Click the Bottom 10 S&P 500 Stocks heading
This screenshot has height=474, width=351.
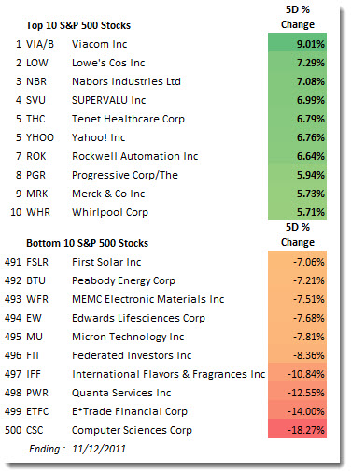[87, 243]
